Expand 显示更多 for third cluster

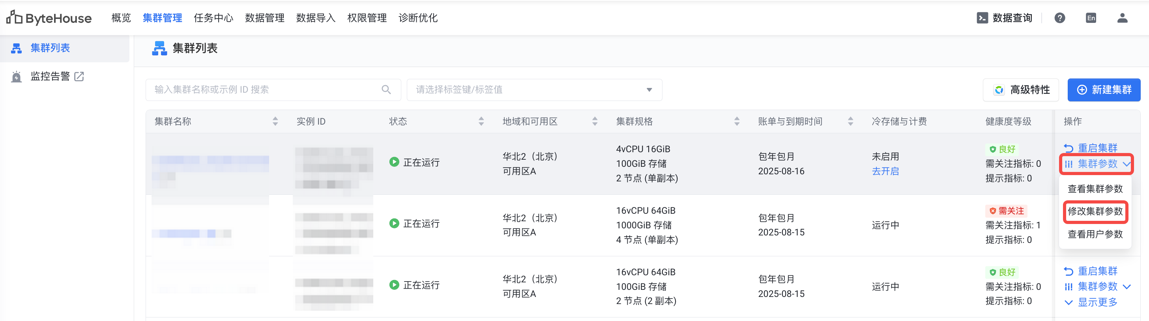(1091, 302)
